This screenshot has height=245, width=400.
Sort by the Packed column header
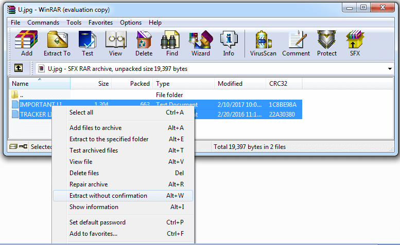click(x=132, y=83)
